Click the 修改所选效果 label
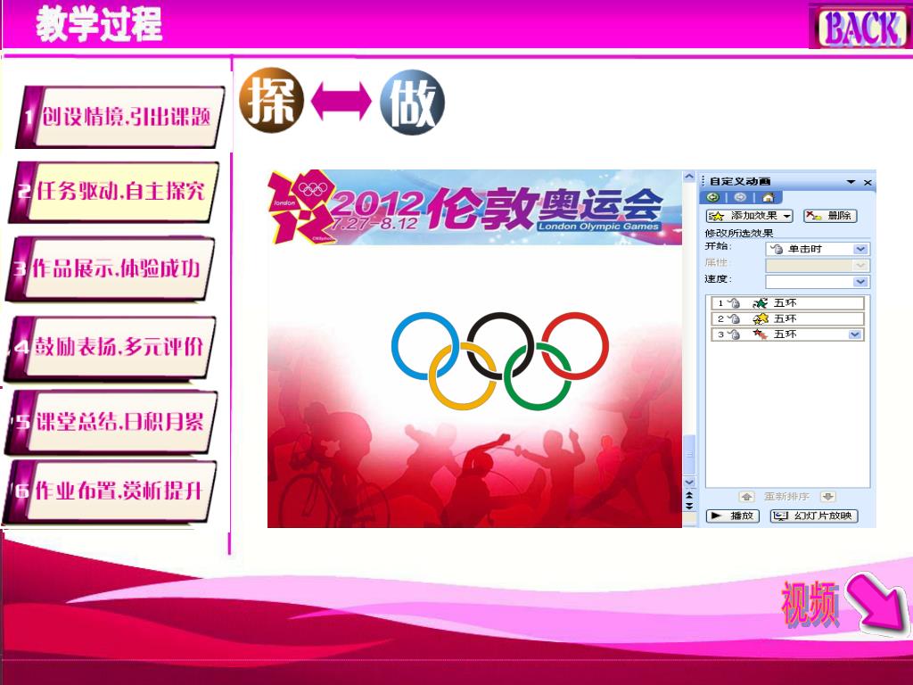913x685 pixels. (x=739, y=233)
